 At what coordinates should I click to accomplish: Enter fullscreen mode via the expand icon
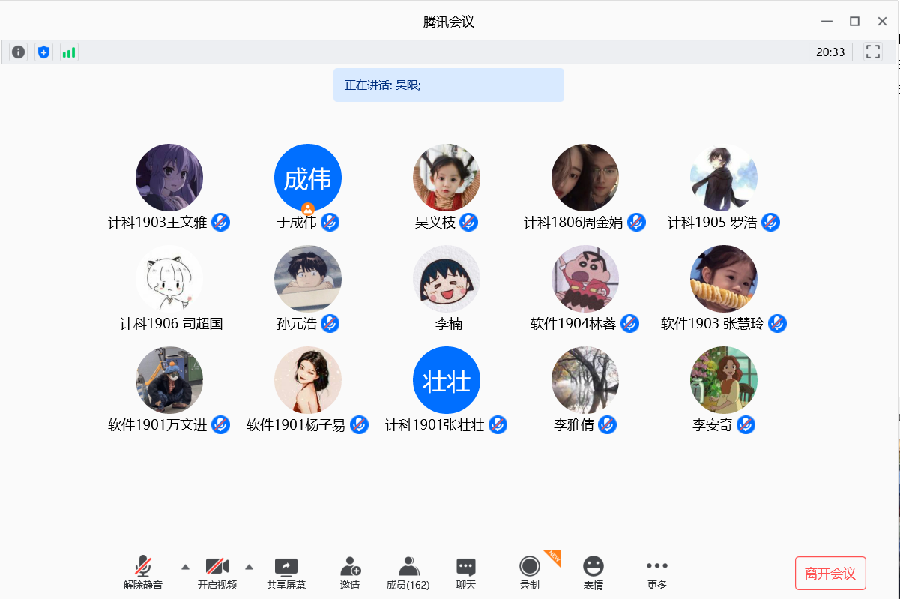[872, 52]
